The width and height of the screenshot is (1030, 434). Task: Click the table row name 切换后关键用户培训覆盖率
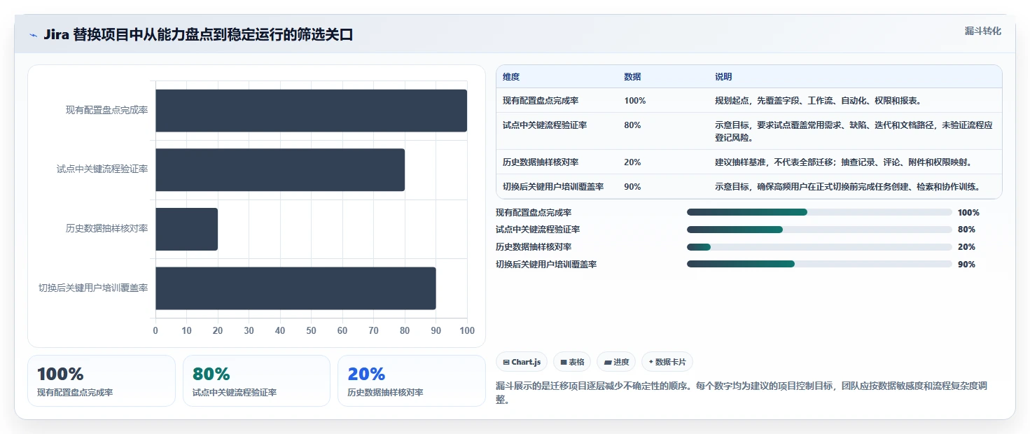553,187
